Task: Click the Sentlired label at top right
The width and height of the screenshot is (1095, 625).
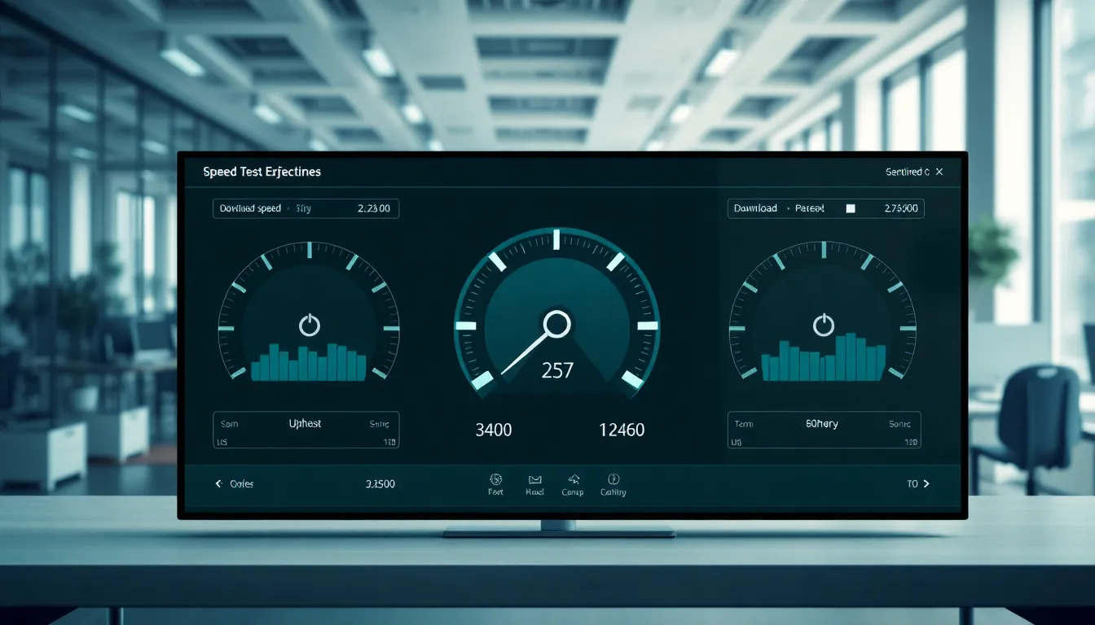Action: pyautogui.click(x=907, y=172)
